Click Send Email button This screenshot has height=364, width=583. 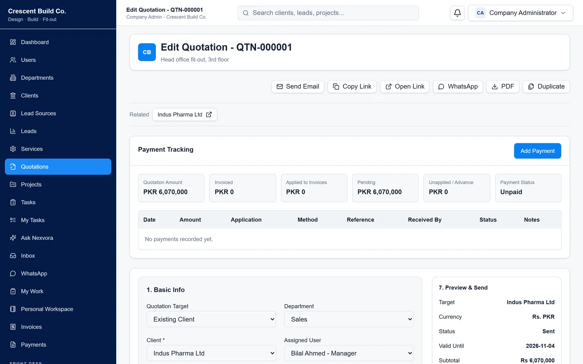click(298, 87)
